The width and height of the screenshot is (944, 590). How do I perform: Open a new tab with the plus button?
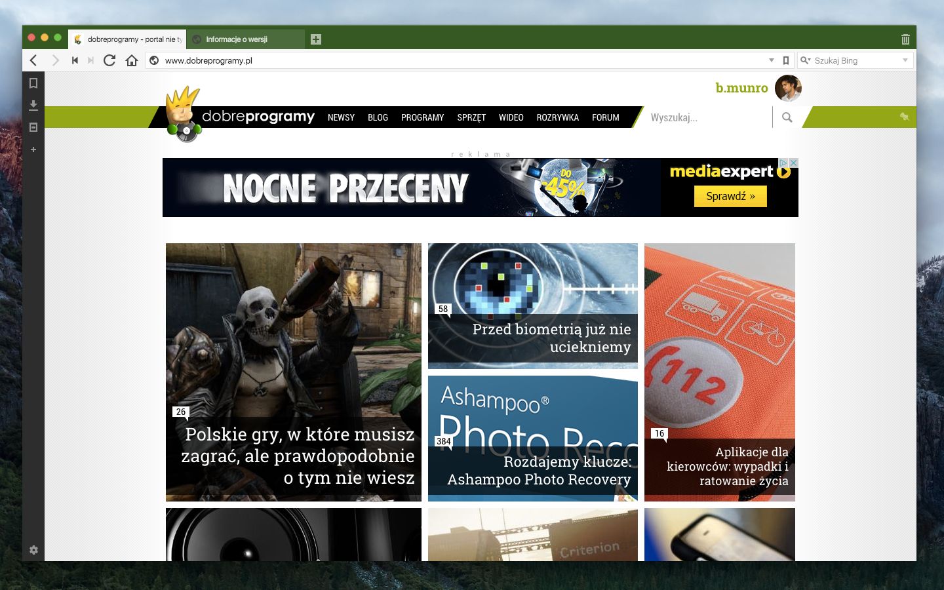click(316, 39)
